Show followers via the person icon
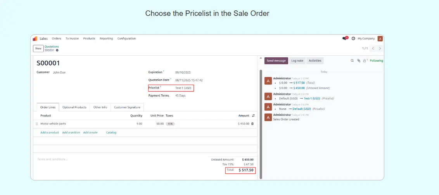439x195 pixels. 365,61
